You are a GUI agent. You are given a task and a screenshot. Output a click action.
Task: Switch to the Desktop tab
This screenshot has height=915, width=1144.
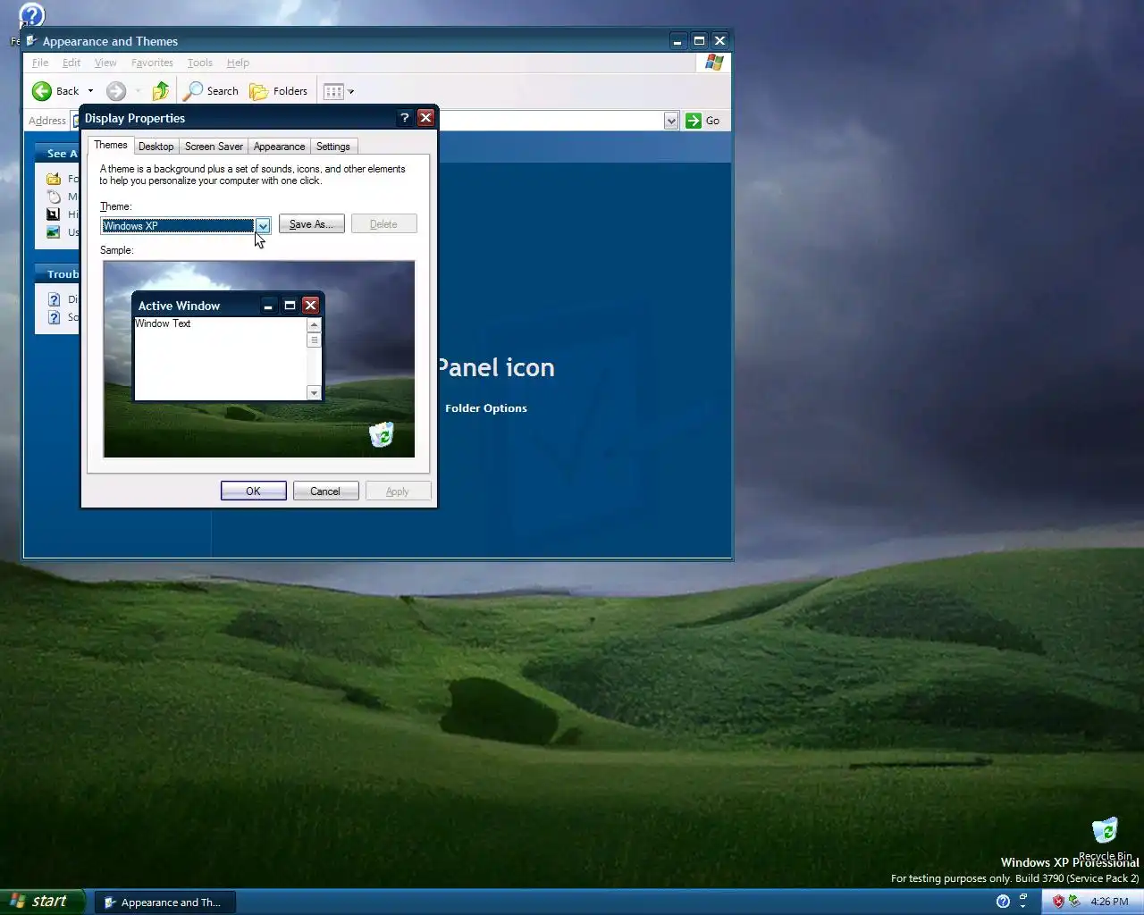point(156,147)
